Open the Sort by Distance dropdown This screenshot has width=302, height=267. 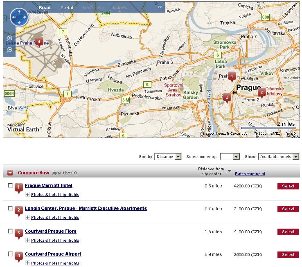pos(168,157)
